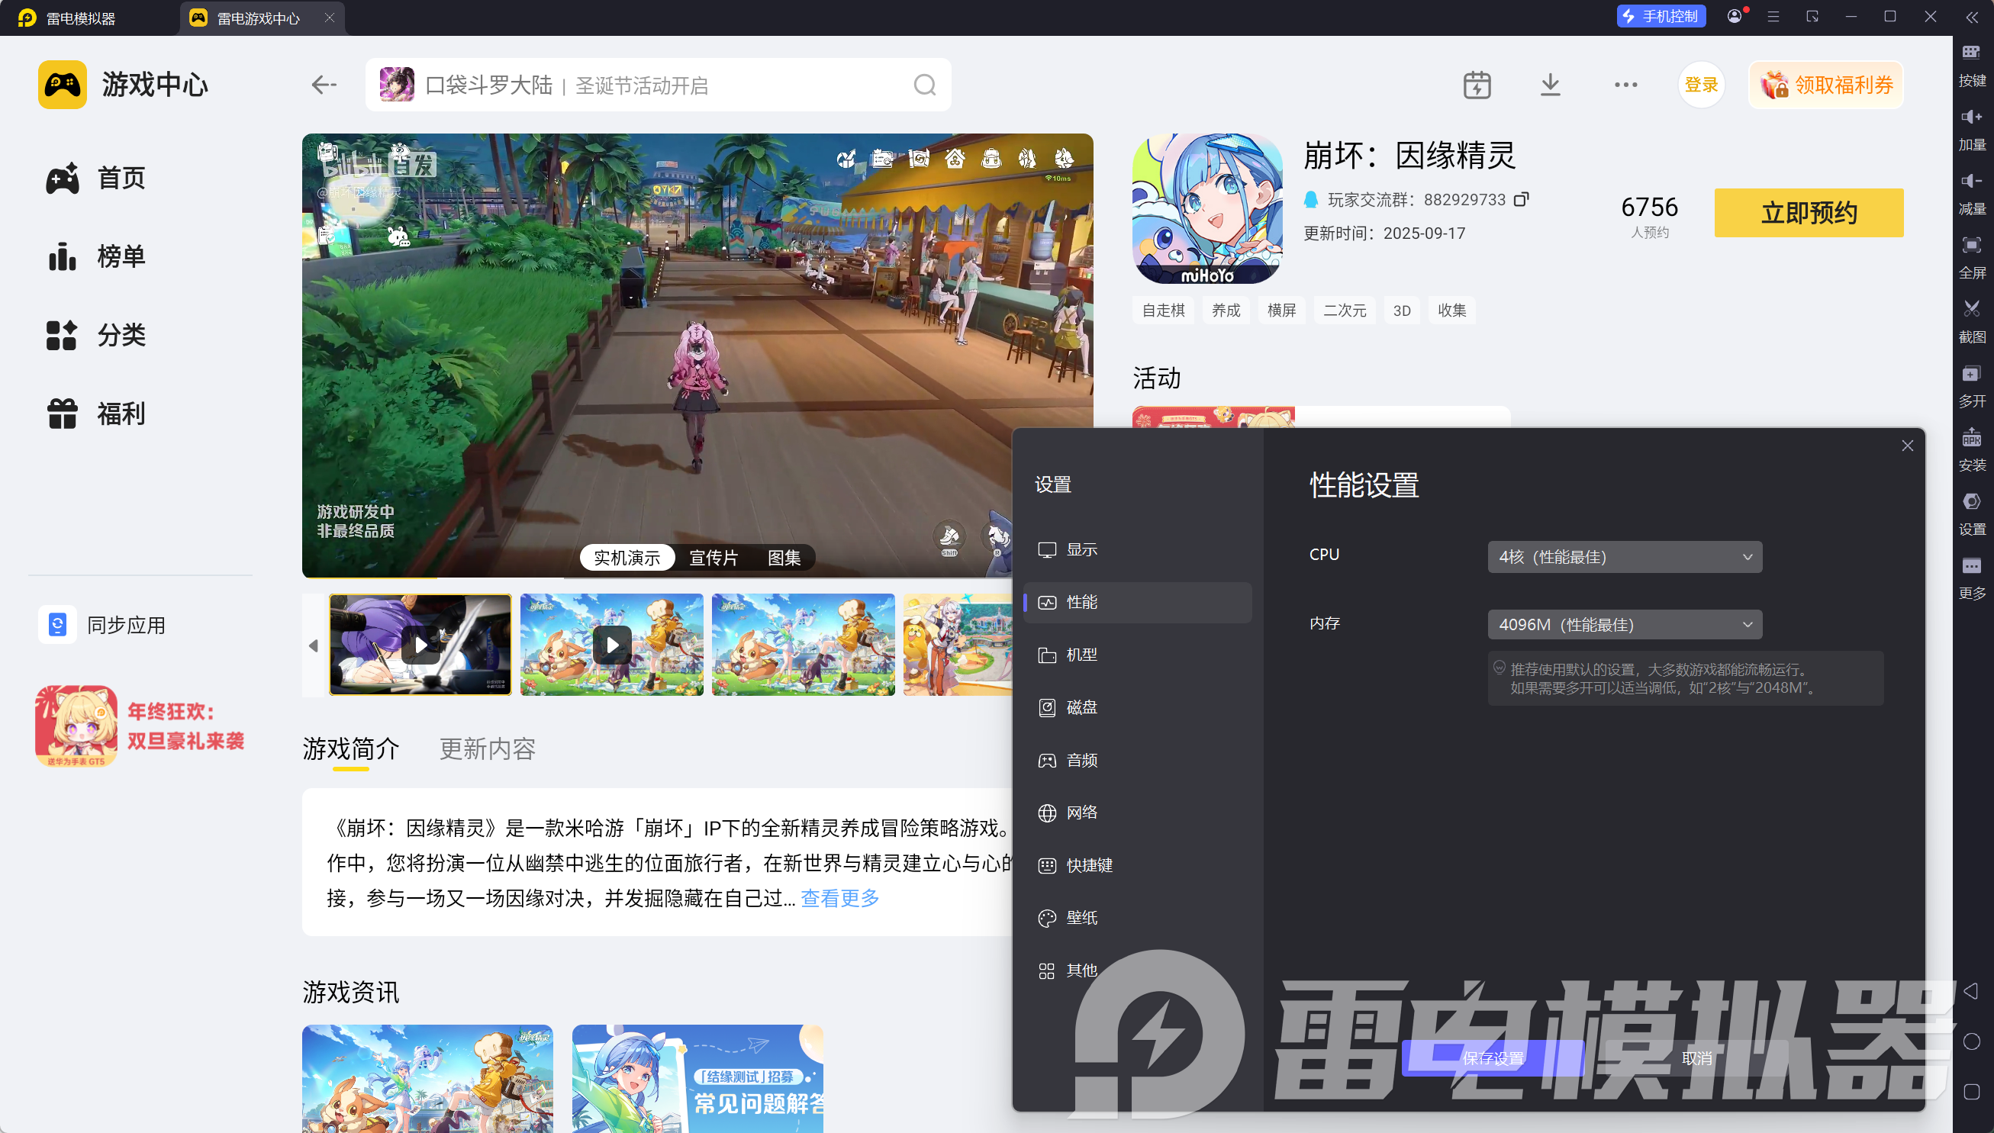Open the 网络 settings section
Viewport: 1994px width, 1133px height.
[1081, 813]
